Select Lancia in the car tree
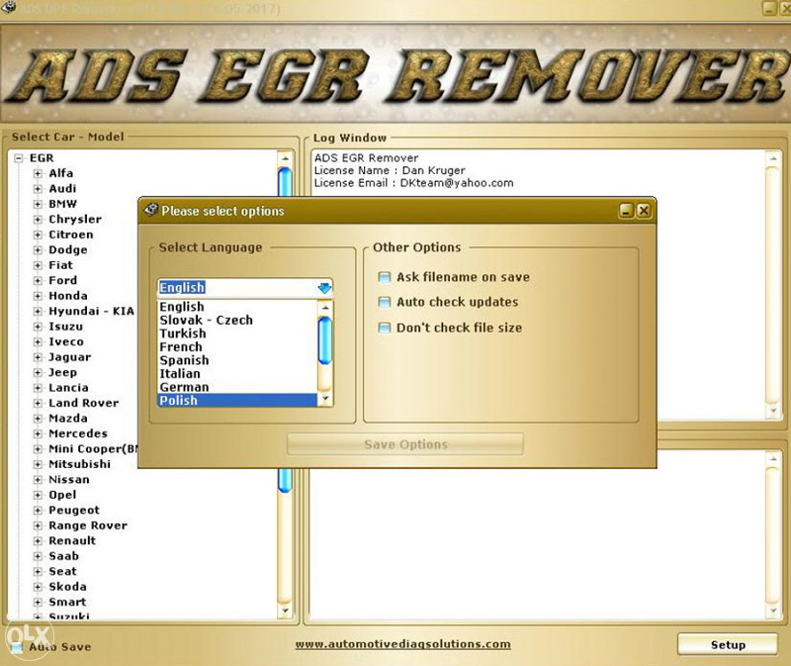 (x=68, y=388)
